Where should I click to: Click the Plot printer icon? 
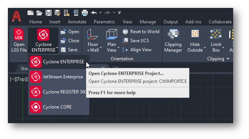click(85, 13)
